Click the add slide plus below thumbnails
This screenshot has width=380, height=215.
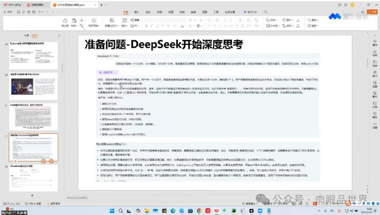(x=32, y=195)
